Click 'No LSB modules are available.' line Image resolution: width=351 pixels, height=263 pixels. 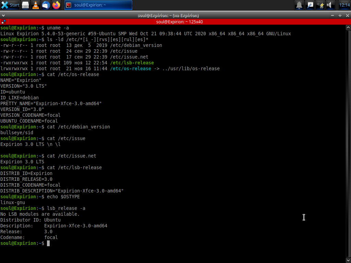coord(40,214)
